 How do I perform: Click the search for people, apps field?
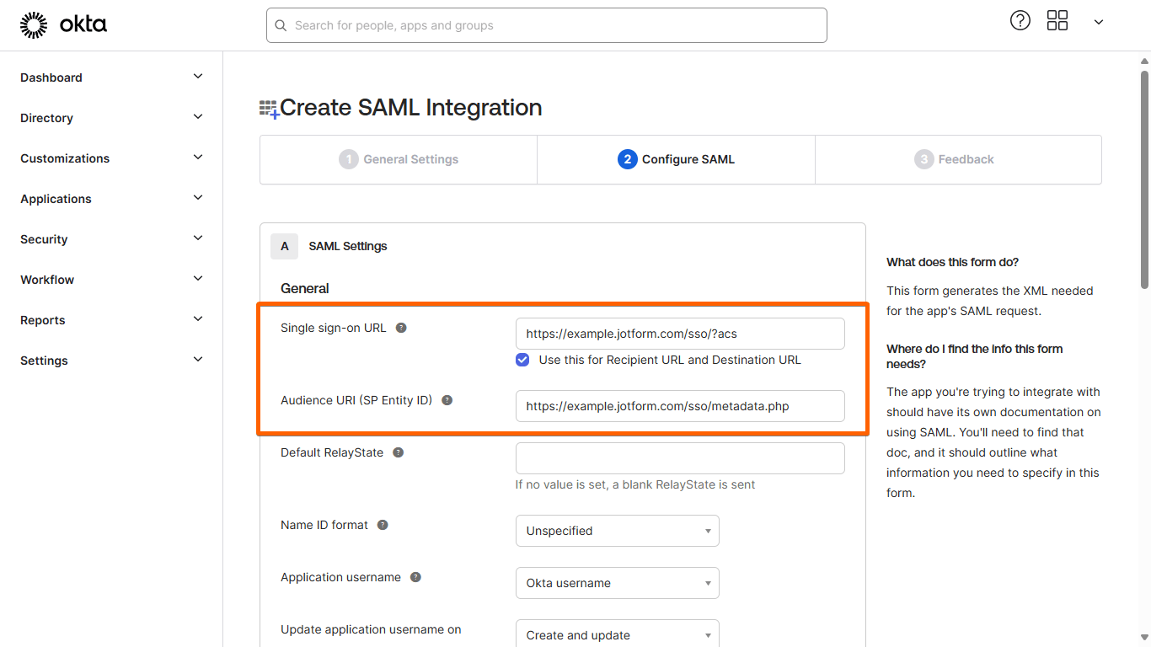tap(546, 25)
